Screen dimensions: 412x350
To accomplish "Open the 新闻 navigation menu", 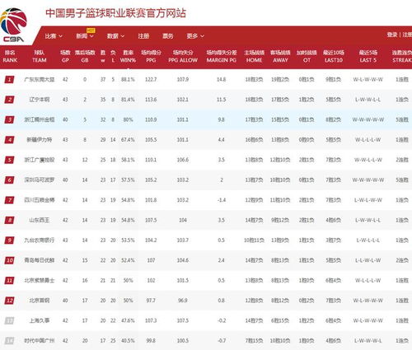I will (85, 36).
